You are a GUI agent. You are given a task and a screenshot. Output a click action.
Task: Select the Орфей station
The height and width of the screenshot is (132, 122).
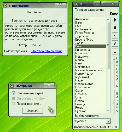tap(90, 91)
